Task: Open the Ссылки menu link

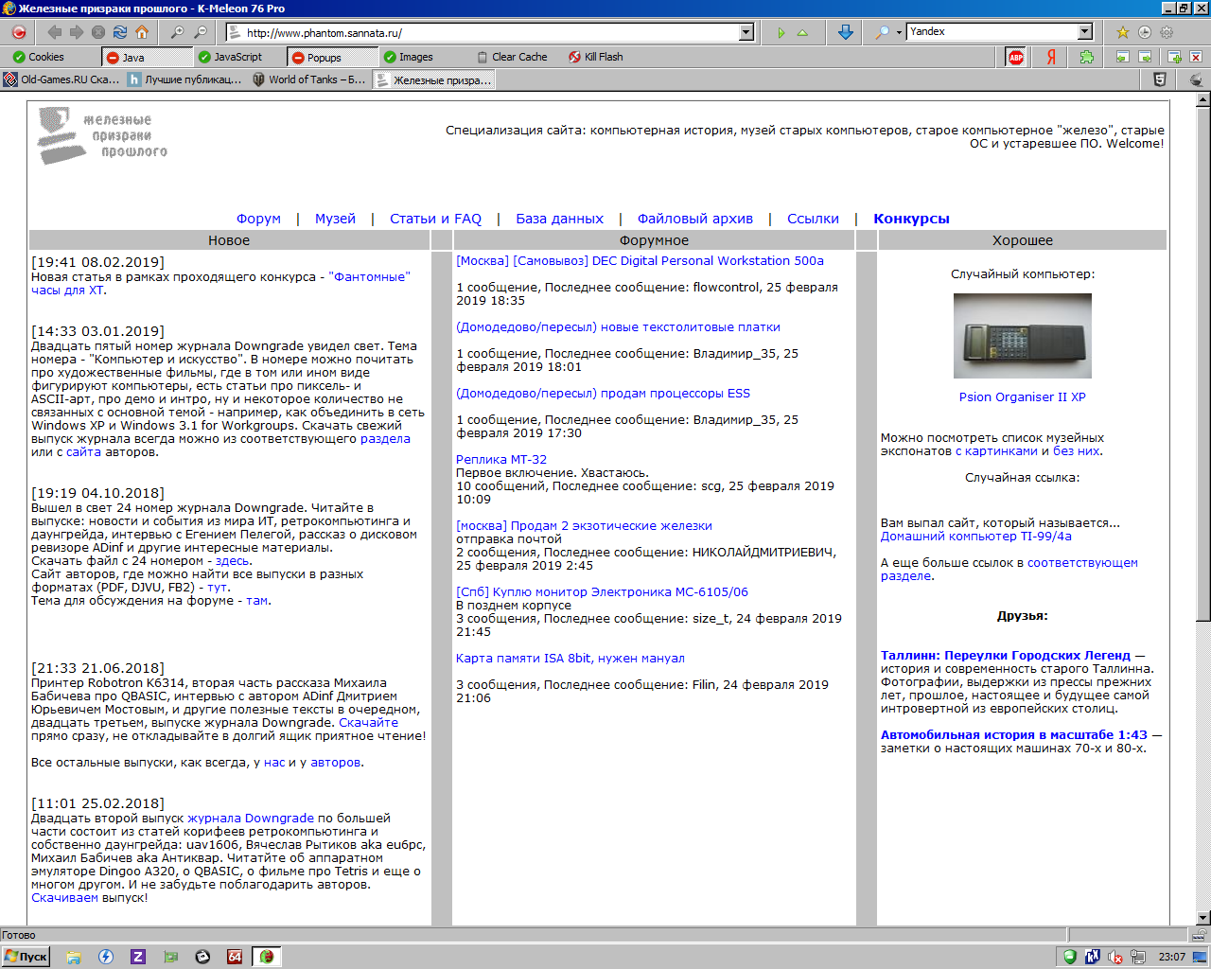Action: pyautogui.click(x=813, y=219)
